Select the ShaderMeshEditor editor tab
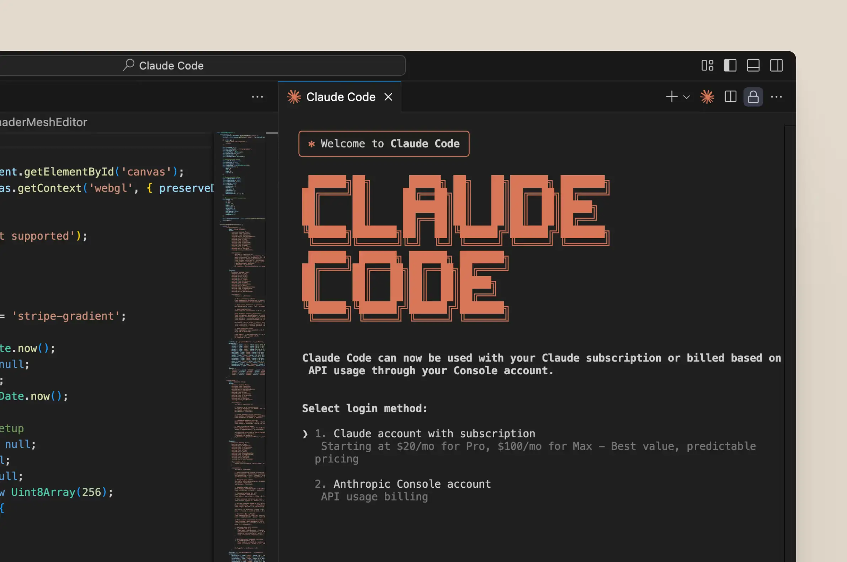Viewport: 847px width, 562px height. [43, 122]
